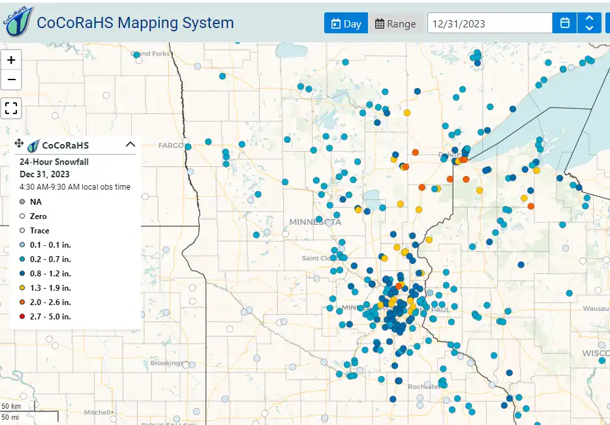Zoom out of the map

click(x=12, y=81)
